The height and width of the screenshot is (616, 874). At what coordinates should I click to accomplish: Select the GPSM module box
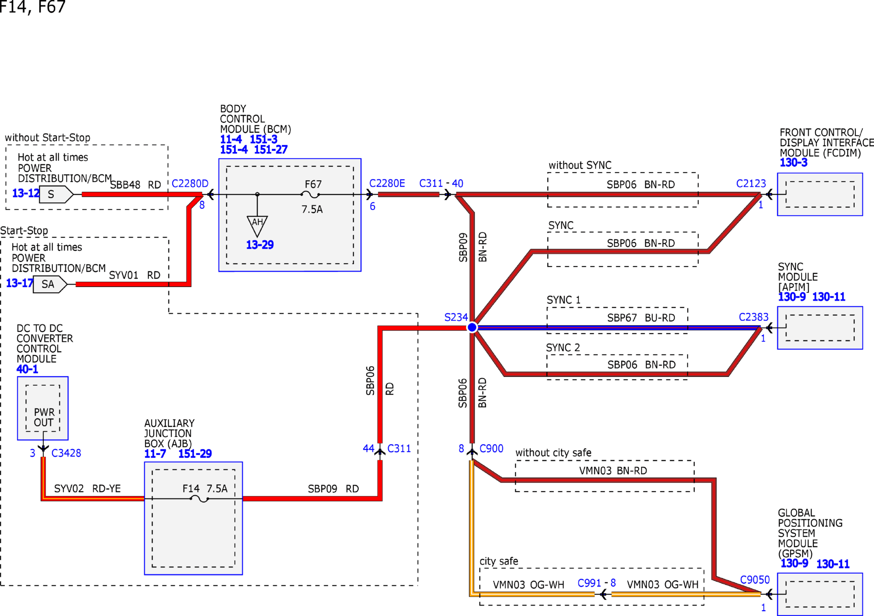point(820,594)
